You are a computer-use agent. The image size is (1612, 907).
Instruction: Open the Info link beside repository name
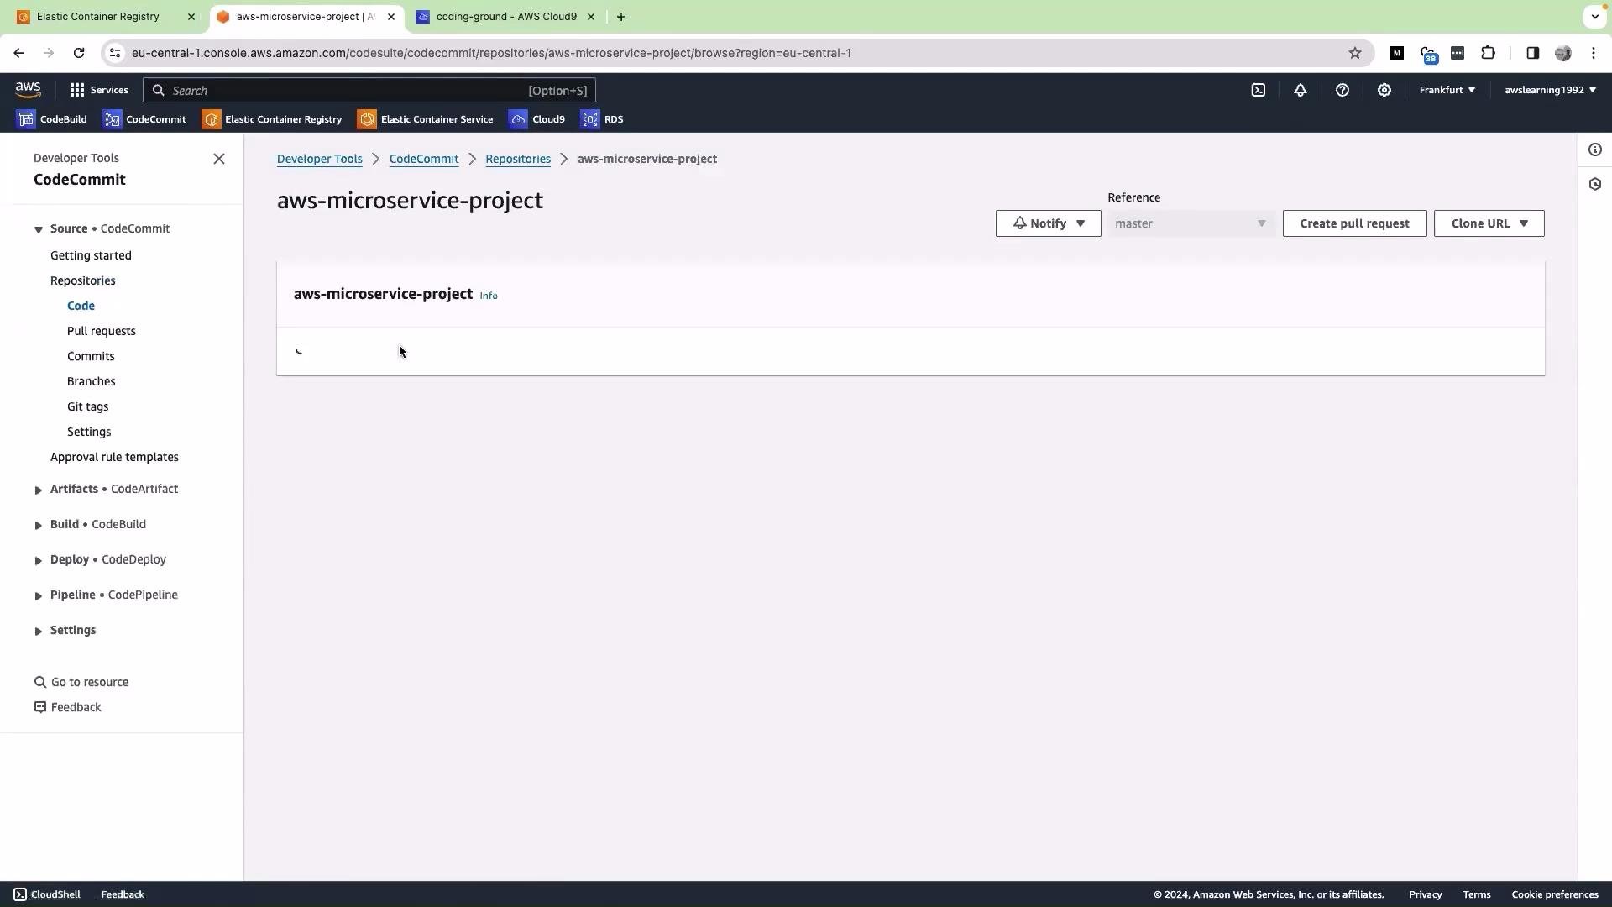(x=489, y=296)
